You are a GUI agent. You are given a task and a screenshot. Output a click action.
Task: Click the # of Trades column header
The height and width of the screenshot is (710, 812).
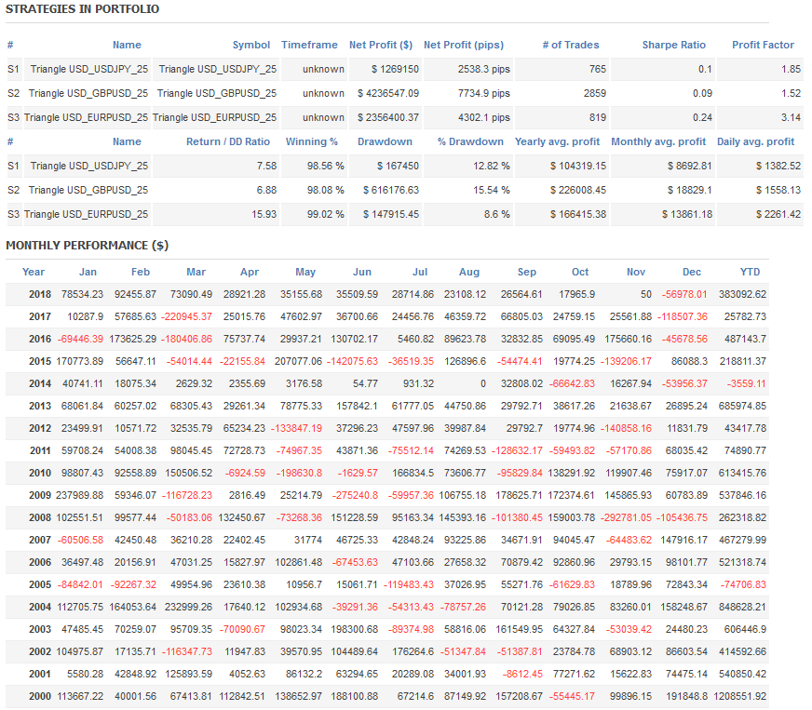tap(571, 45)
